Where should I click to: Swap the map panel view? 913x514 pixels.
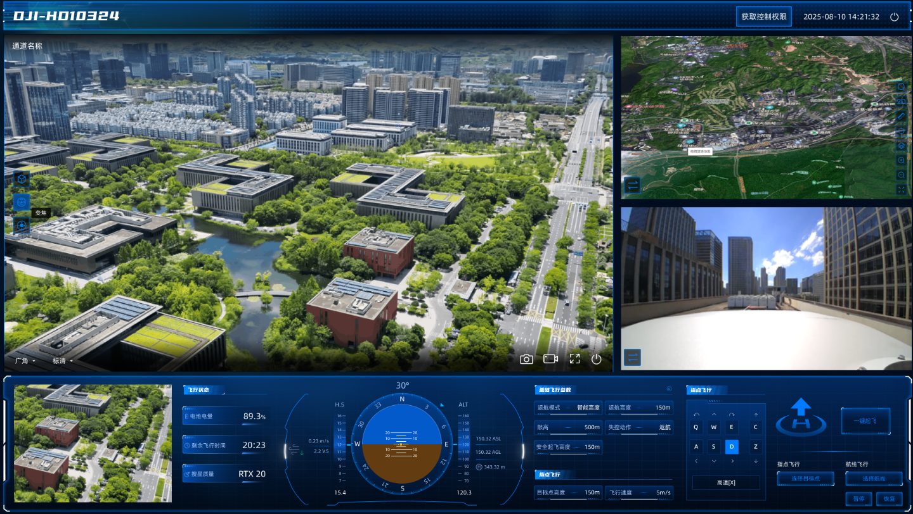click(632, 185)
